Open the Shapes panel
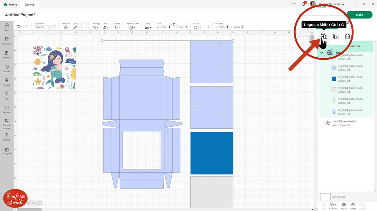The height and width of the screenshot is (211, 377). (x=7, y=68)
